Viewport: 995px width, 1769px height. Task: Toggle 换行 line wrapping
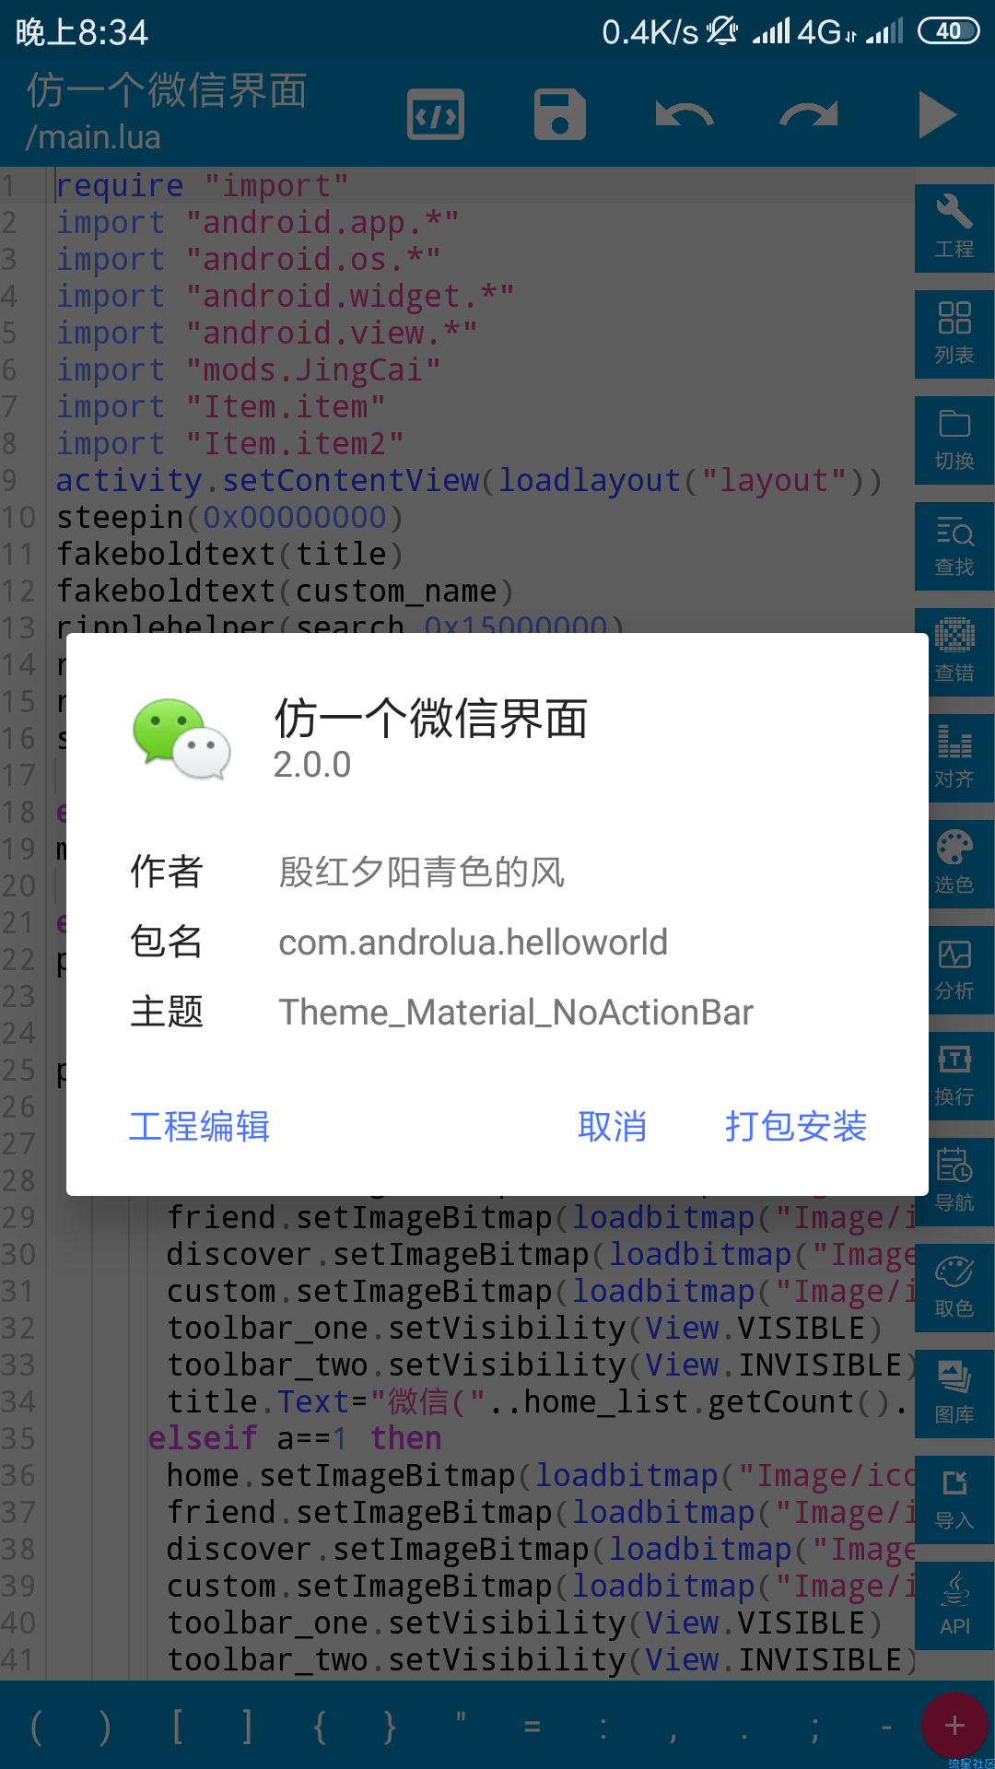954,1075
